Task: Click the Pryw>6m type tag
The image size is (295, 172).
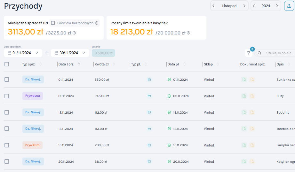Action: [32, 145]
